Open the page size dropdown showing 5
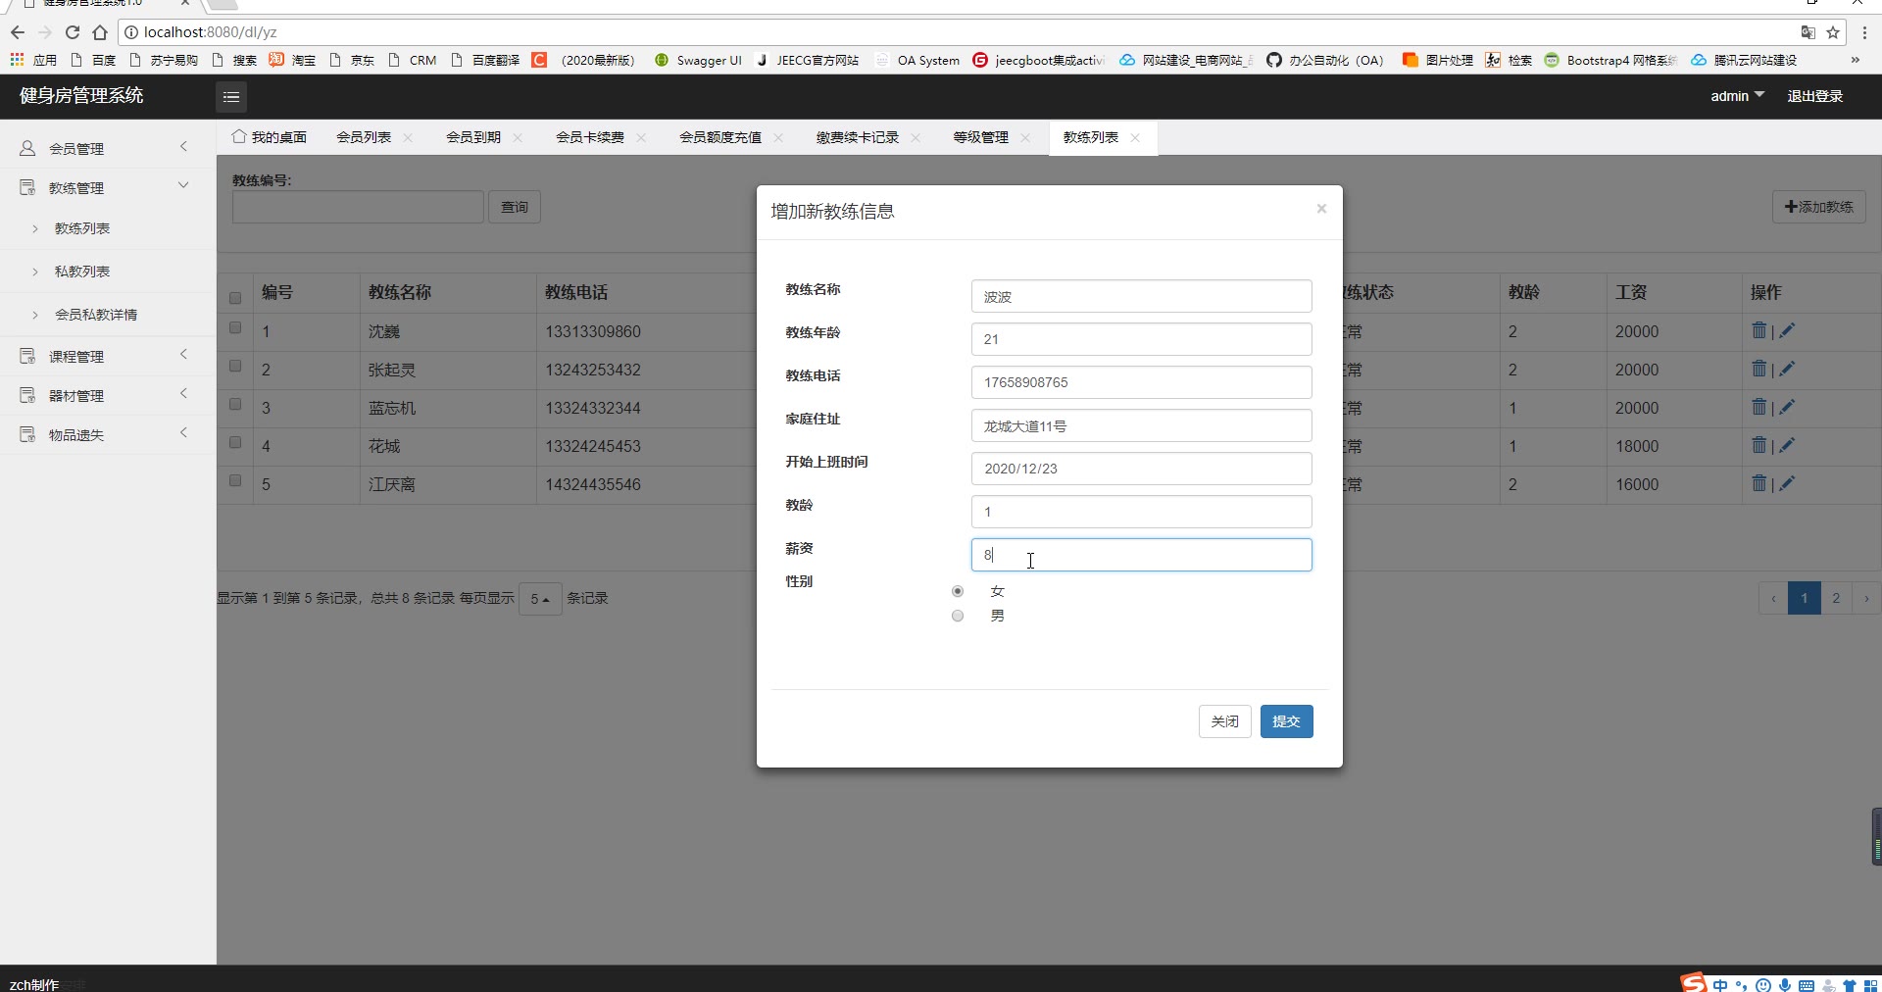The height and width of the screenshot is (992, 1882). [540, 598]
